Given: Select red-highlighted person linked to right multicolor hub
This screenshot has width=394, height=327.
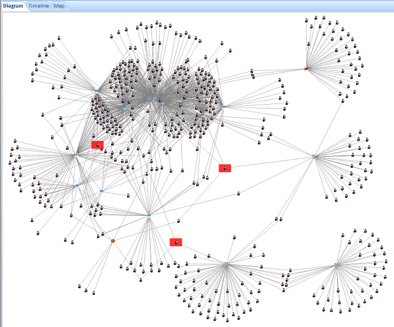Looking at the screenshot, I should [x=225, y=168].
